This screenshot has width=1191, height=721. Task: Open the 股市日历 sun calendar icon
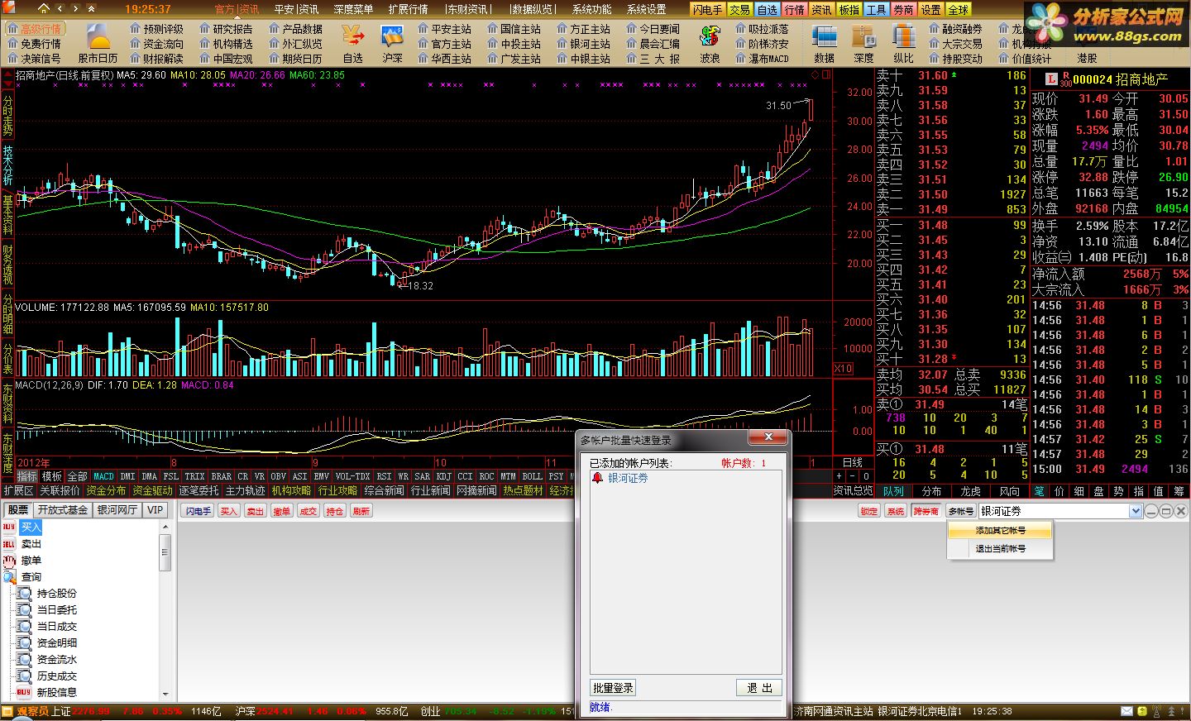[x=98, y=36]
